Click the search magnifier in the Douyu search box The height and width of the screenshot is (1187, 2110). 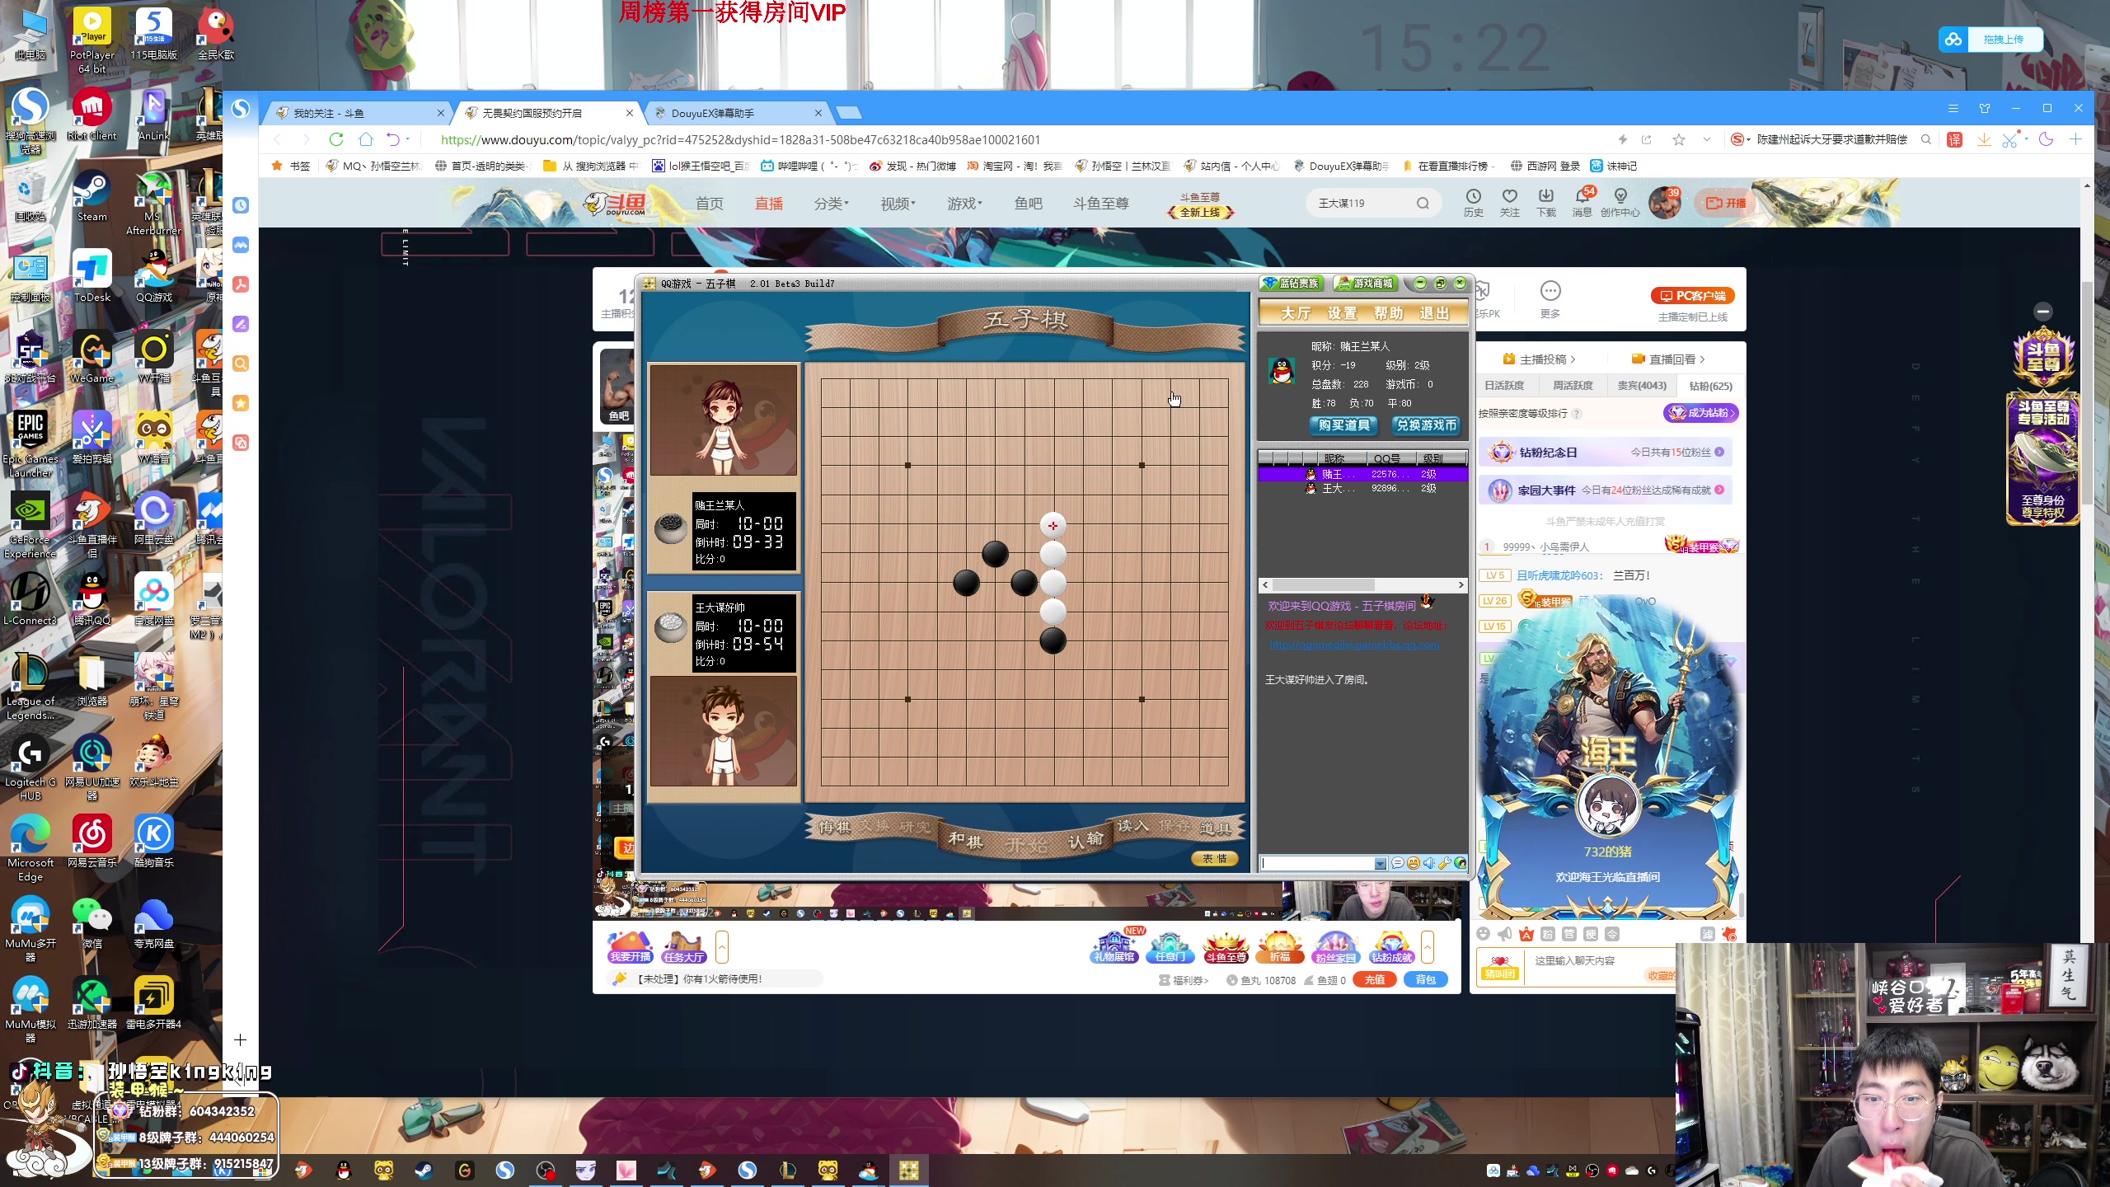coord(1423,204)
